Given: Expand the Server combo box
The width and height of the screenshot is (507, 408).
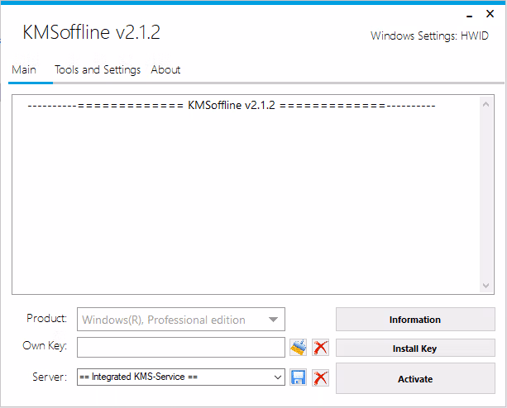Looking at the screenshot, I should tap(277, 377).
